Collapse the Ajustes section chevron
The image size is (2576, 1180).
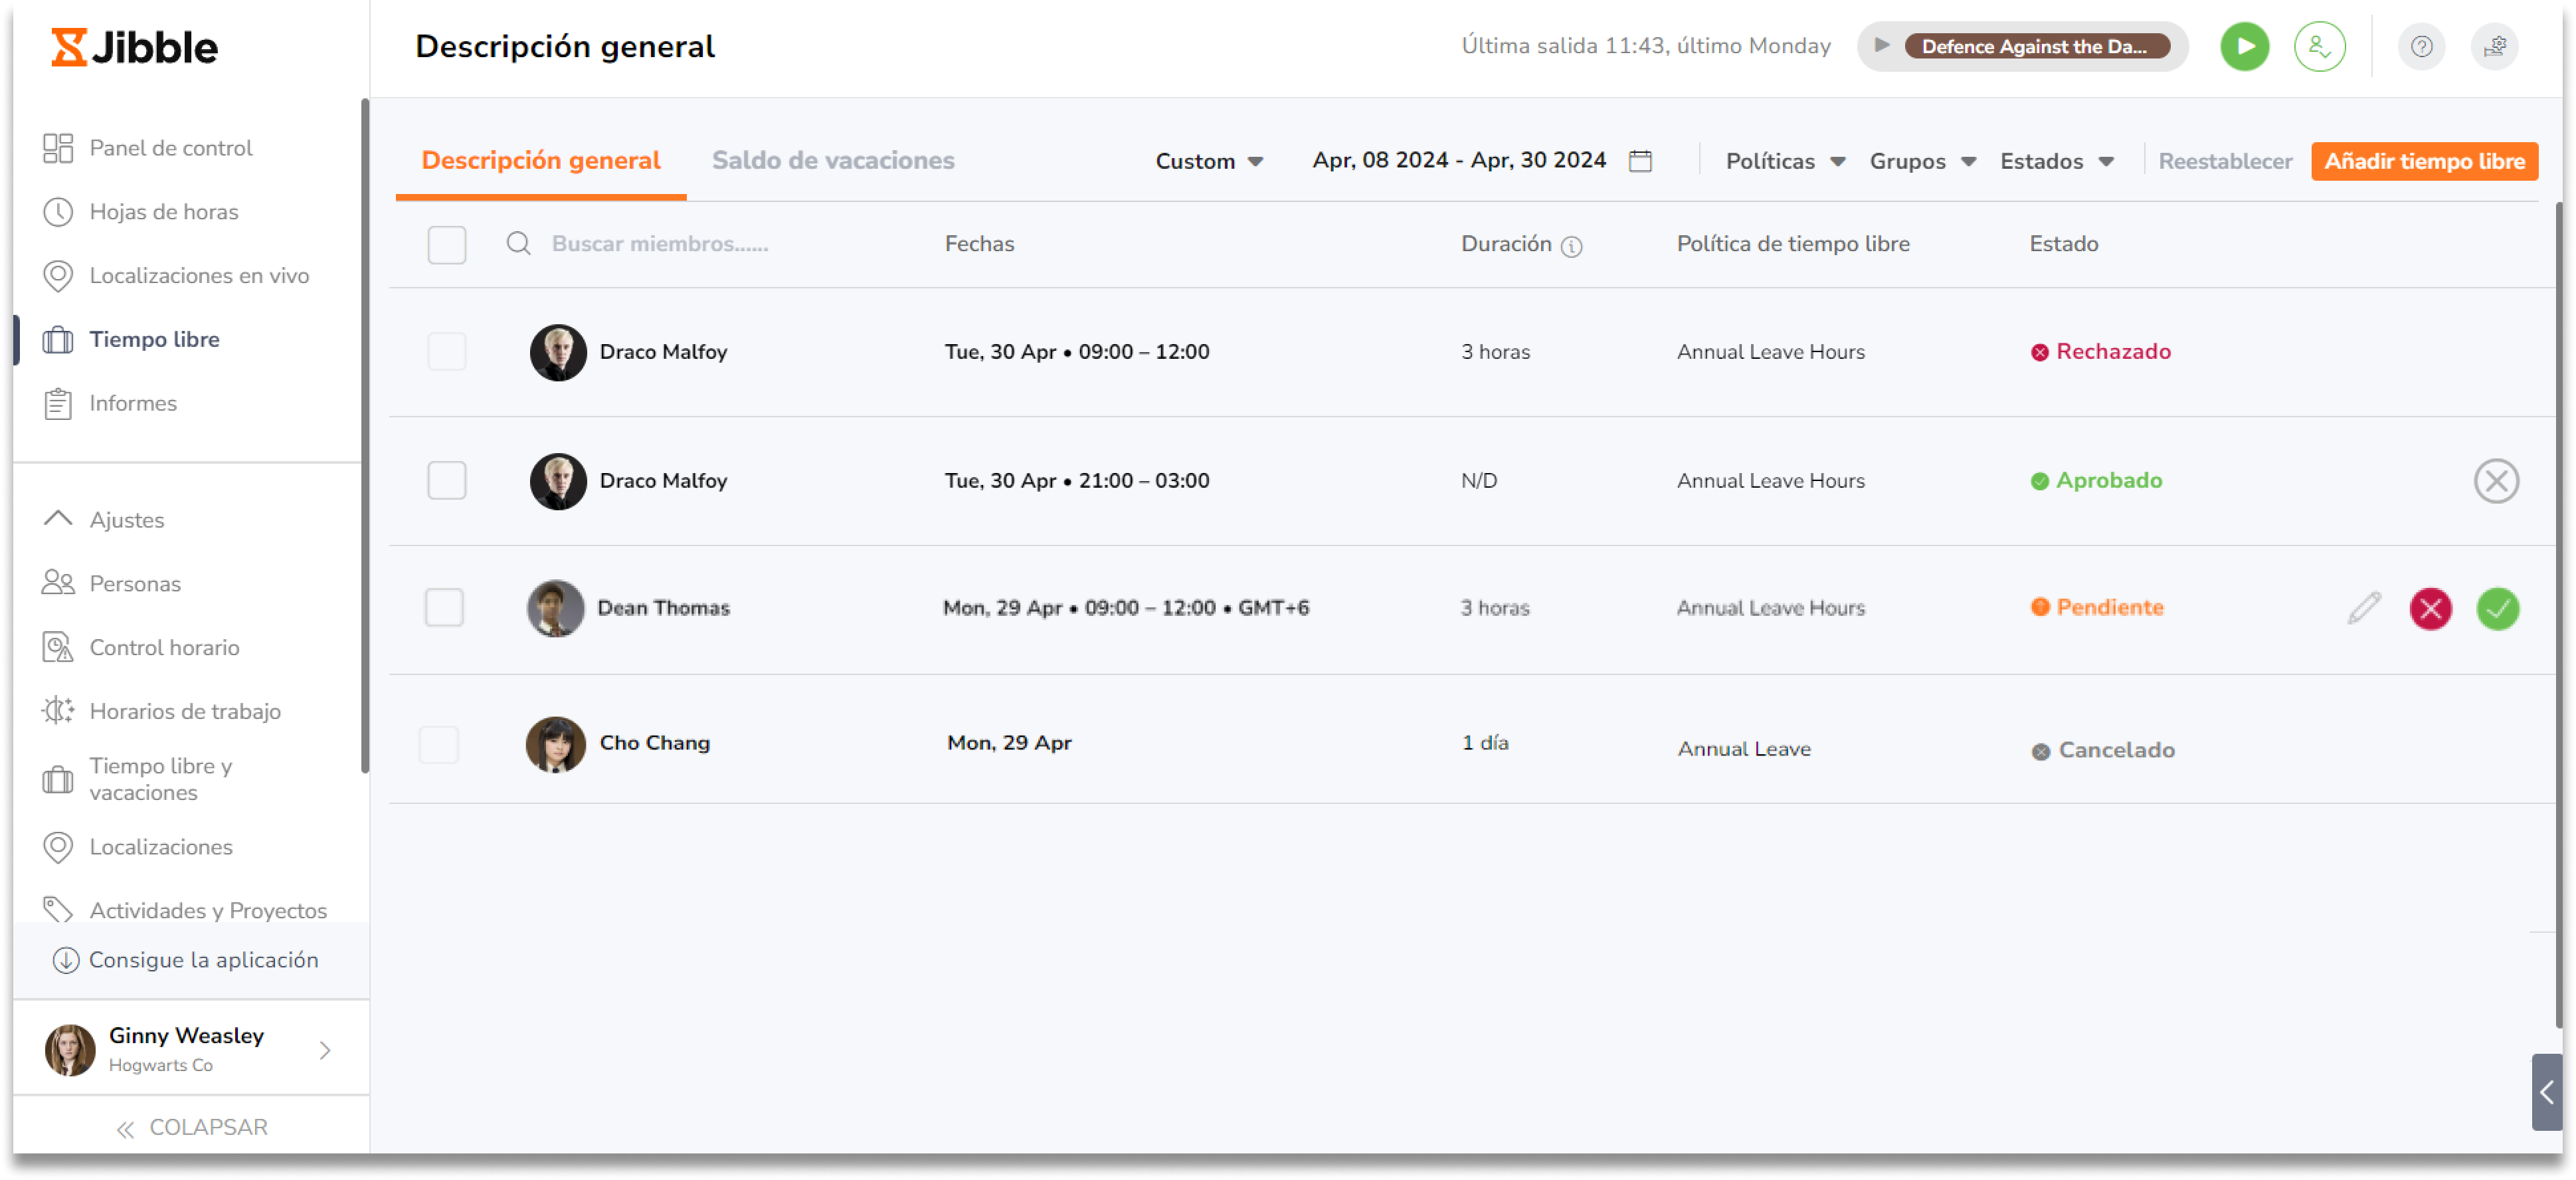tap(58, 519)
